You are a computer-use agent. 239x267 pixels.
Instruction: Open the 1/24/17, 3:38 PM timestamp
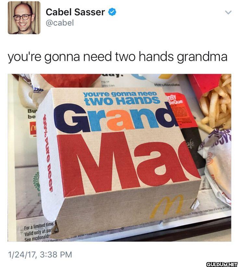[x=40, y=255]
